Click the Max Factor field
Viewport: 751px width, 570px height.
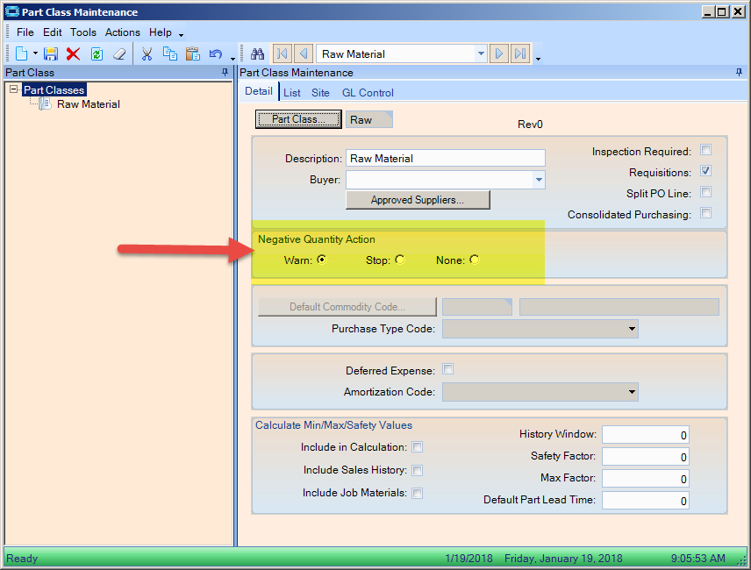pos(645,479)
